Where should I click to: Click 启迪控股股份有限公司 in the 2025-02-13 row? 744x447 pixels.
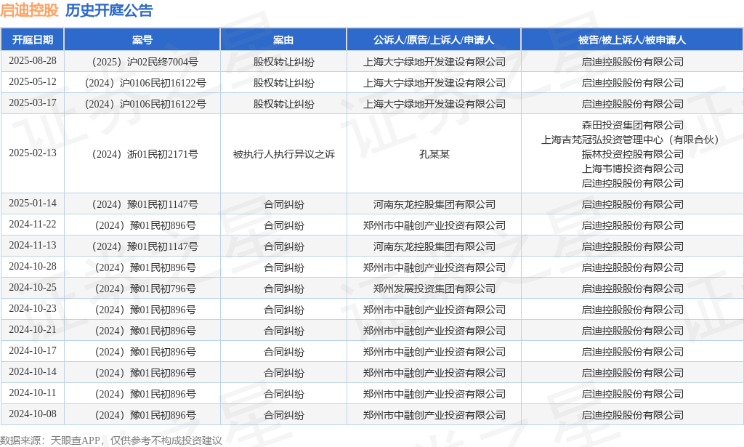(x=632, y=183)
